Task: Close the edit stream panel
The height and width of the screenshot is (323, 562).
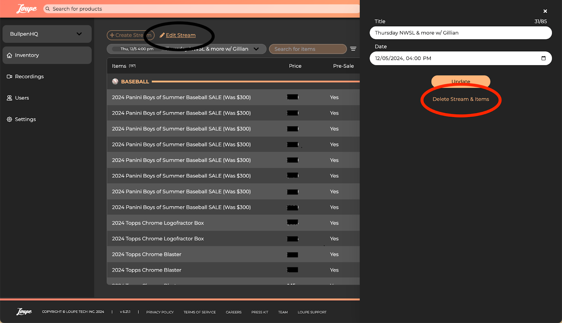Action: tap(545, 11)
